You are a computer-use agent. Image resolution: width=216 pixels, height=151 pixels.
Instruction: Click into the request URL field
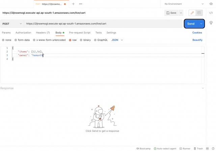point(103,24)
